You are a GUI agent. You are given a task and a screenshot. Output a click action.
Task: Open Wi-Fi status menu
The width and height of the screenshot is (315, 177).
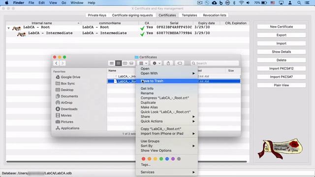pyautogui.click(x=241, y=2)
